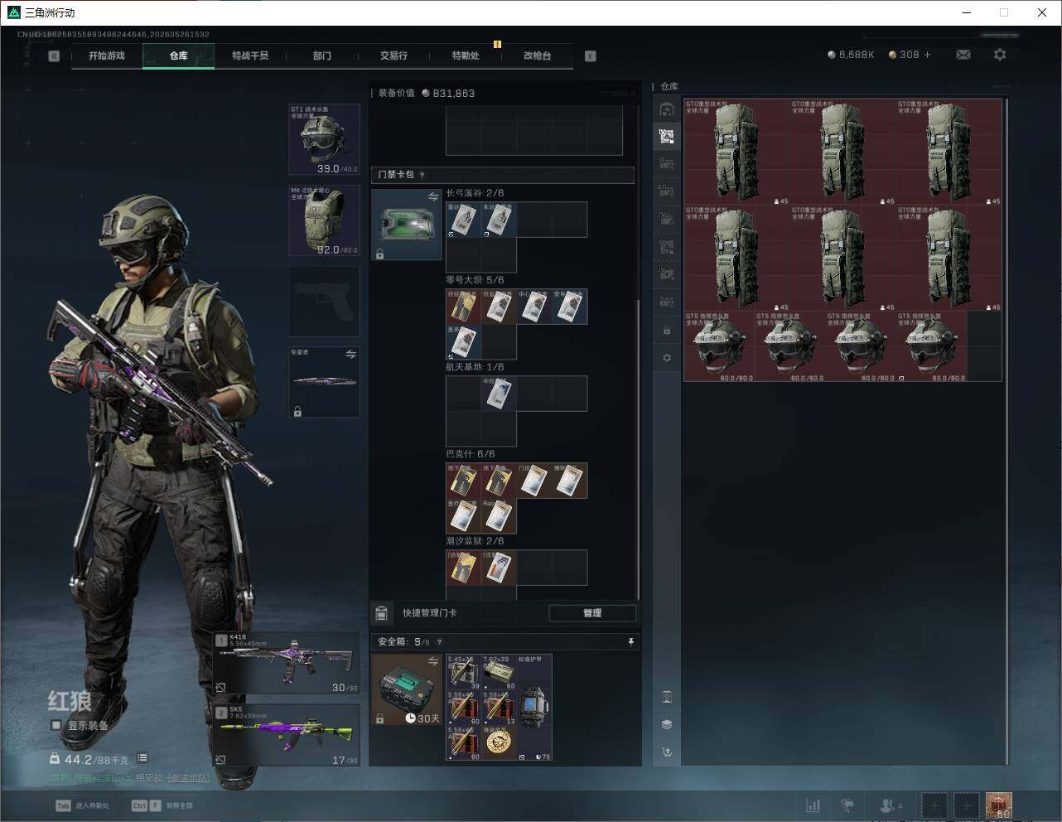Screen dimensions: 1062x822
Task: Click the flag icon in bottom bar
Action: tap(847, 805)
